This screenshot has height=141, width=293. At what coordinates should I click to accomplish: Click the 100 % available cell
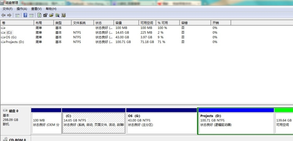click(x=162, y=28)
